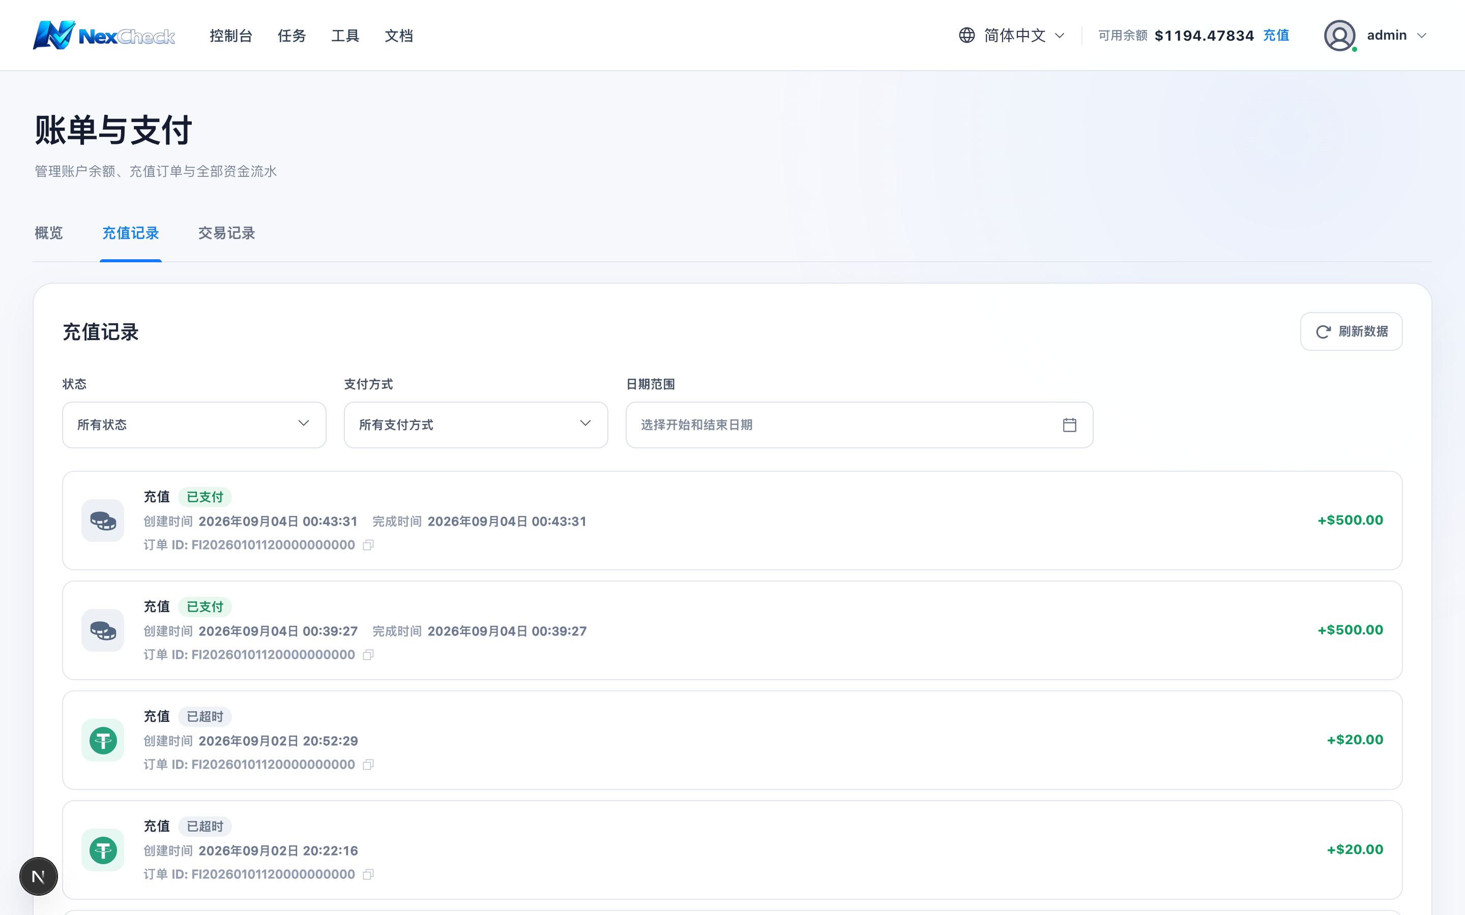The height and width of the screenshot is (915, 1465).
Task: Click the globe language icon
Action: click(x=967, y=35)
